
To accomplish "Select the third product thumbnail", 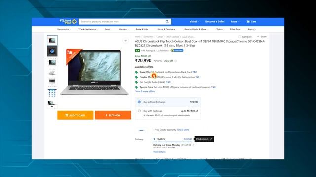I will click(x=52, y=62).
